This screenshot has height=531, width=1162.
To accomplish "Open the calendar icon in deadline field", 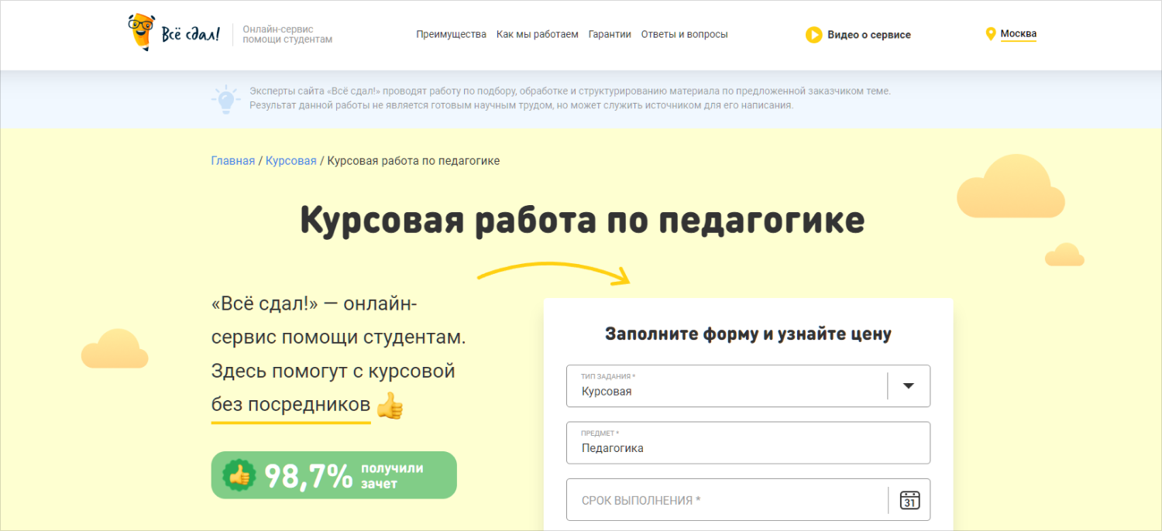I will [x=909, y=500].
